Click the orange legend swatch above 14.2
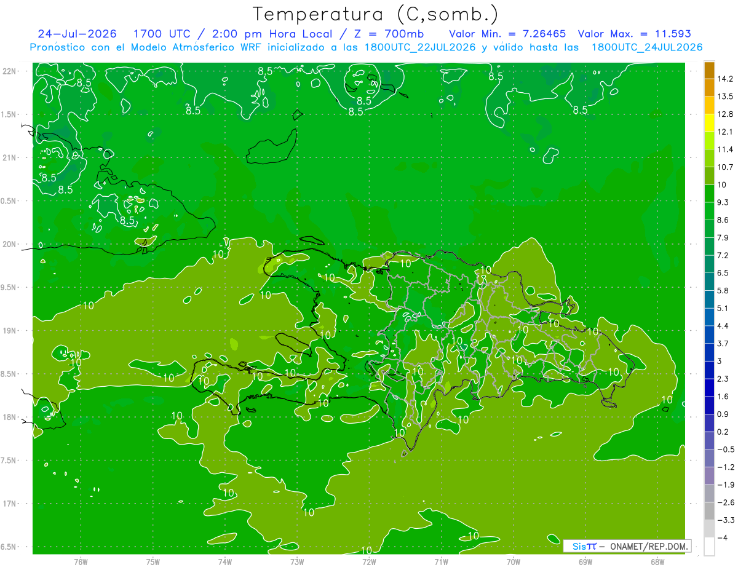This screenshot has width=738, height=570. 709,70
